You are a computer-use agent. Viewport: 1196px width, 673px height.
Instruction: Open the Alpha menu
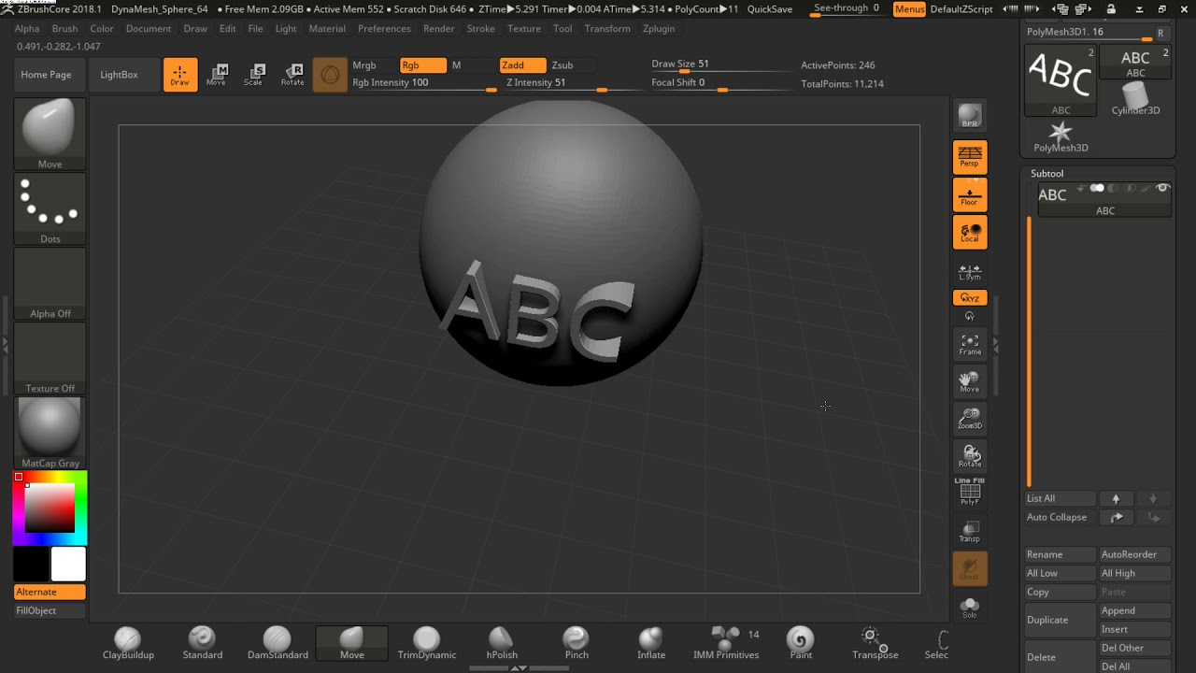27,29
